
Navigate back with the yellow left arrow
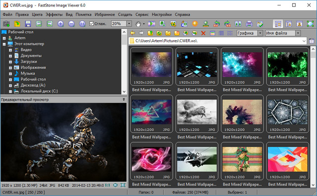[133, 33]
